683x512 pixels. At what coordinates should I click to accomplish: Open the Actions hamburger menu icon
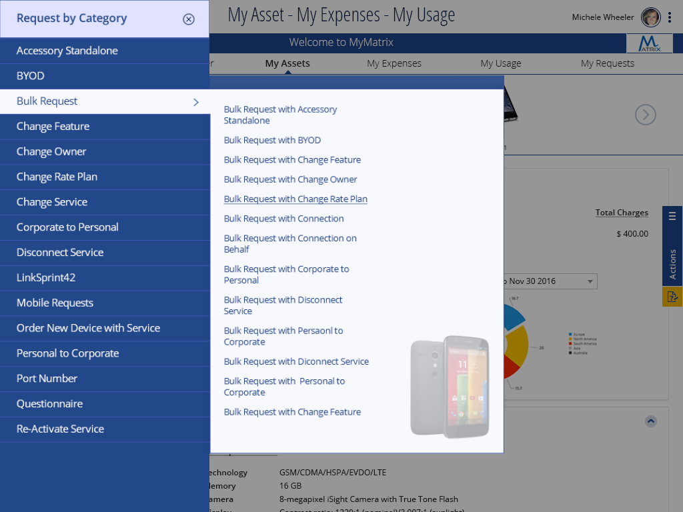(x=672, y=216)
